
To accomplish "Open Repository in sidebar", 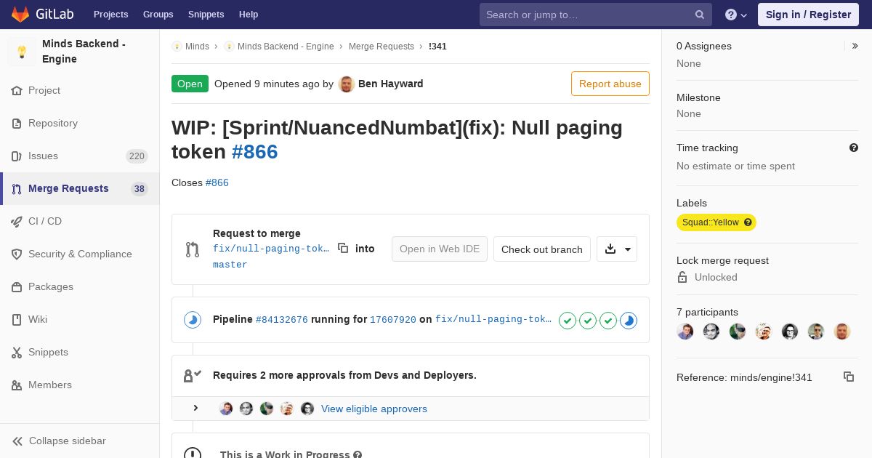I will [x=79, y=123].
